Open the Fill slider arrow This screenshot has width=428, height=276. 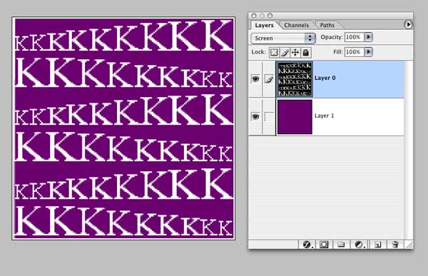coord(369,52)
